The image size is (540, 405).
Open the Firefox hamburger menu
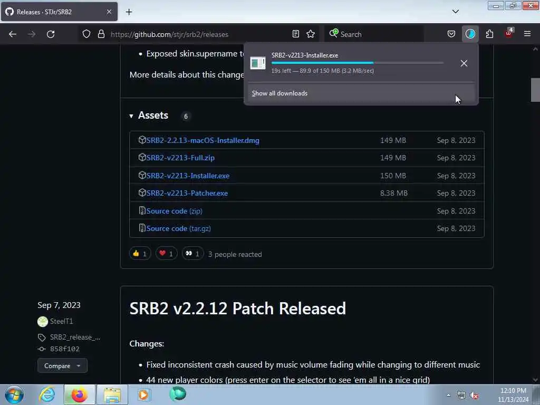(x=527, y=34)
